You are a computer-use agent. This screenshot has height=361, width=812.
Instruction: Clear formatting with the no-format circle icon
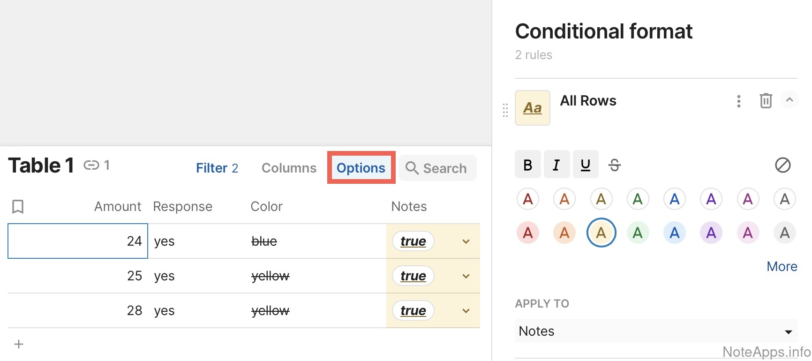tap(782, 165)
